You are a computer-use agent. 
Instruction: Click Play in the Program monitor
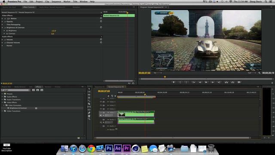coord(206,82)
